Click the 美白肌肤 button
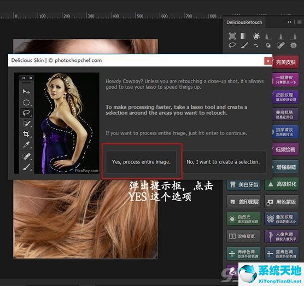The width and height of the screenshot is (304, 286). tap(285, 115)
